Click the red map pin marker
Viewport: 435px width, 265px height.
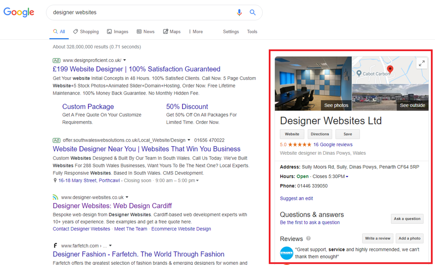(x=390, y=70)
